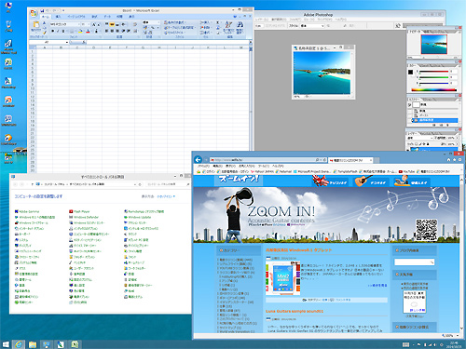The height and width of the screenshot is (349, 466).
Task: Click the Excel icon on the taskbar
Action: click(x=75, y=344)
